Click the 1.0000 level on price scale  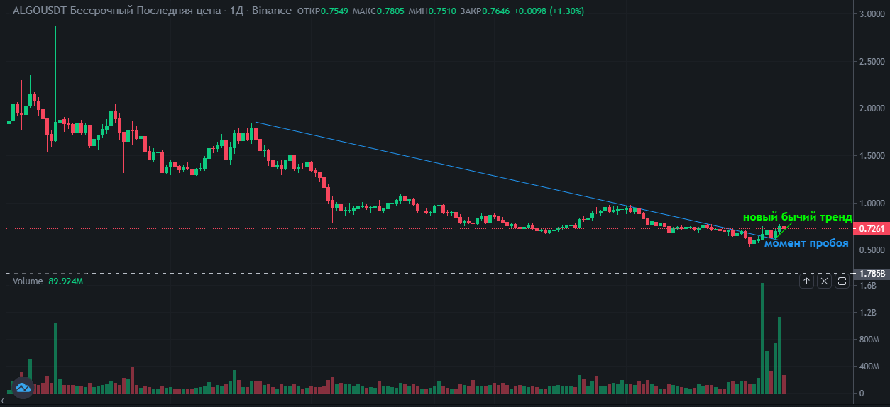point(871,203)
